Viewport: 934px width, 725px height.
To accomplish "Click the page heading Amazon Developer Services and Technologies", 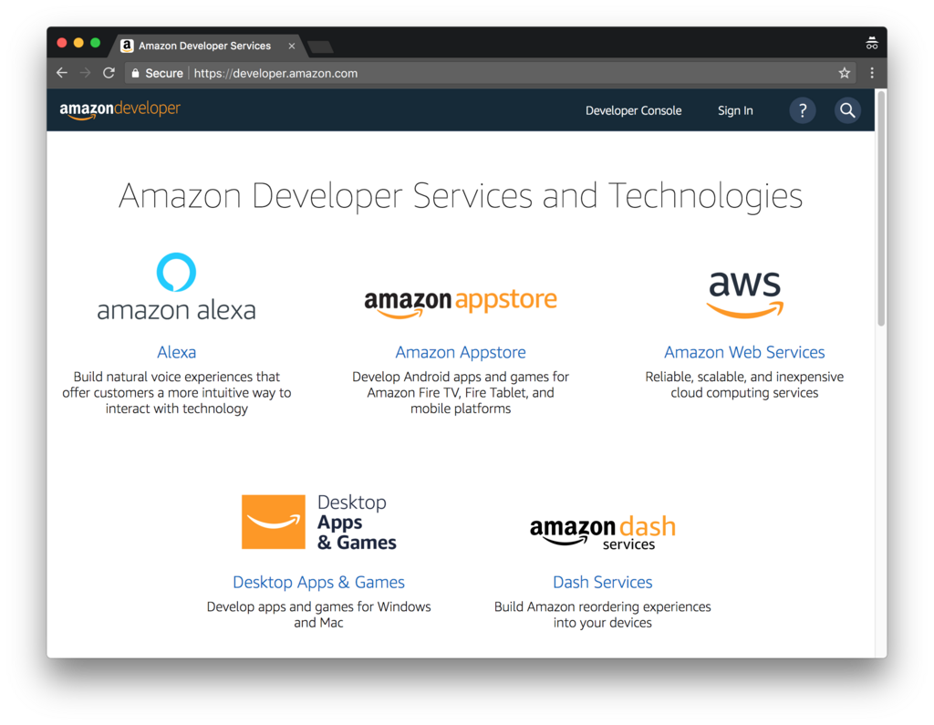I will (x=461, y=196).
